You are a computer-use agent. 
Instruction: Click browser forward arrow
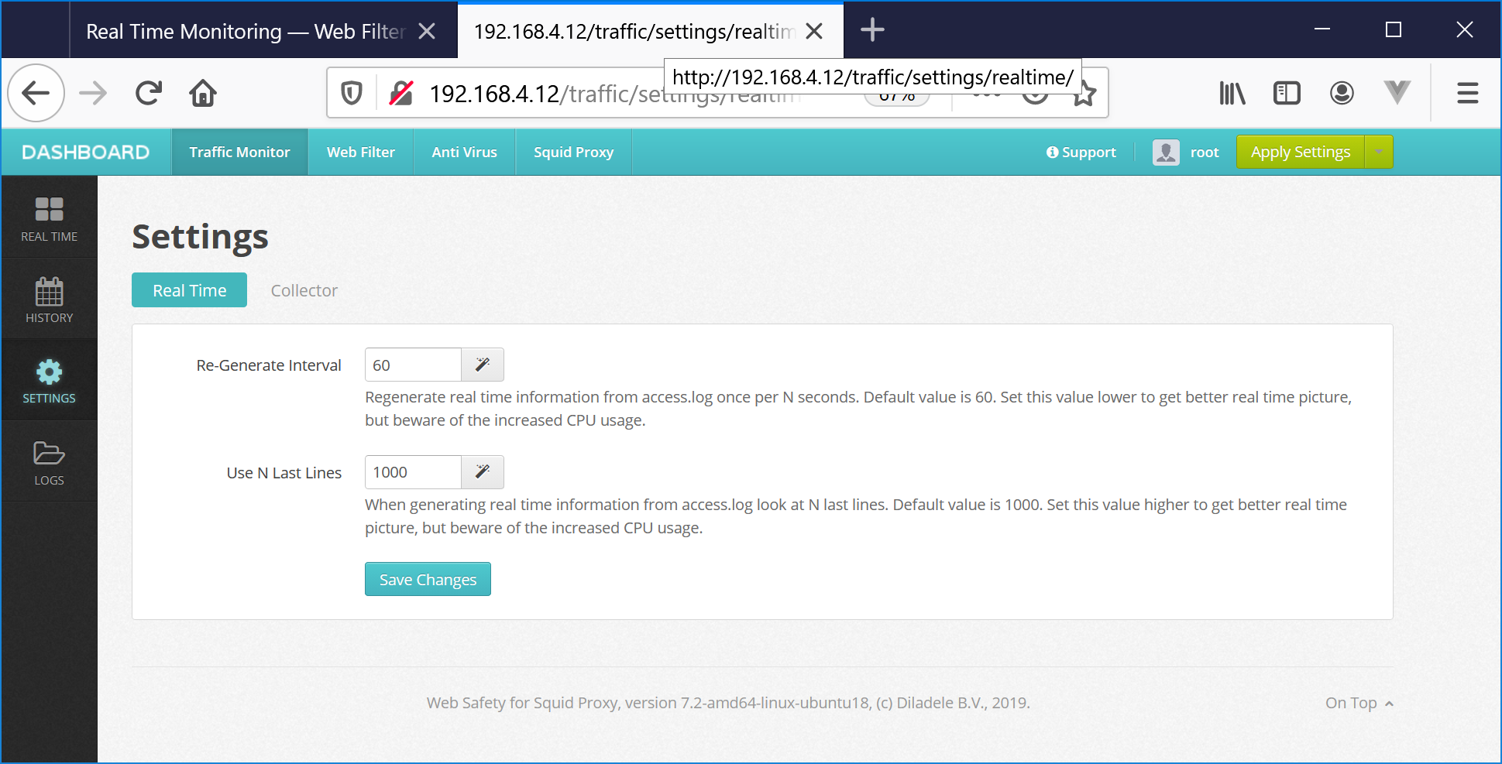pyautogui.click(x=93, y=94)
